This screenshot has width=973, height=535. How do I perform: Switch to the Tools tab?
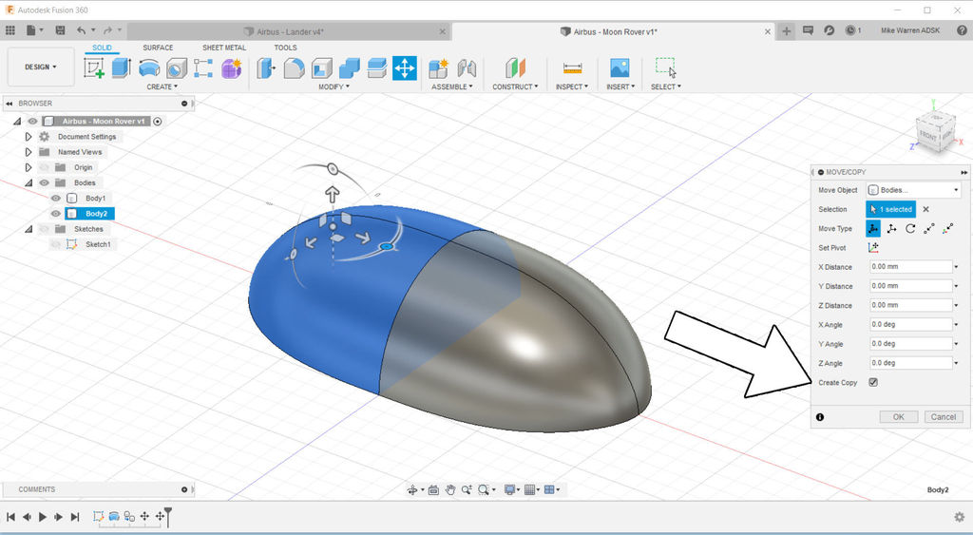point(285,48)
